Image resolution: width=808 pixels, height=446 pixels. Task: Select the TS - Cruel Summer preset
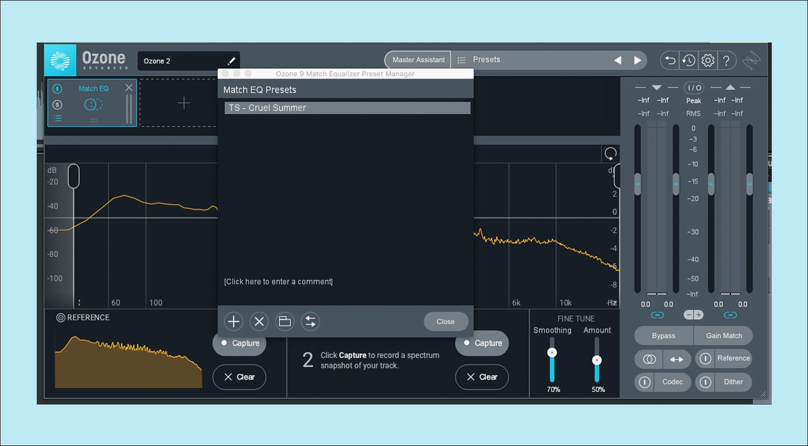coord(347,108)
